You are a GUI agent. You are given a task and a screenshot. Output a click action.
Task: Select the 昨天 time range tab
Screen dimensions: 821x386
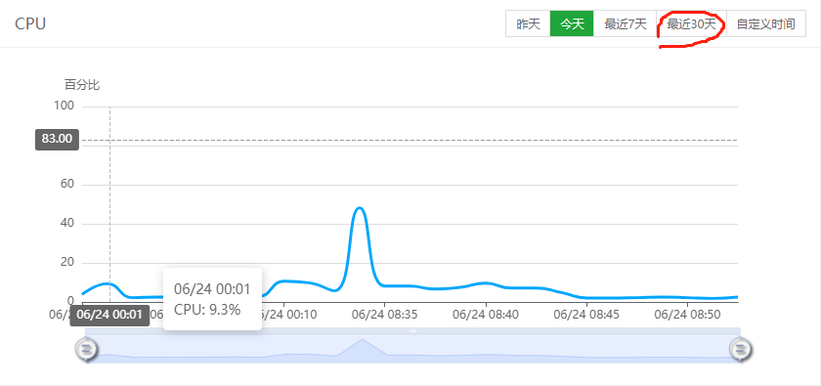[528, 23]
